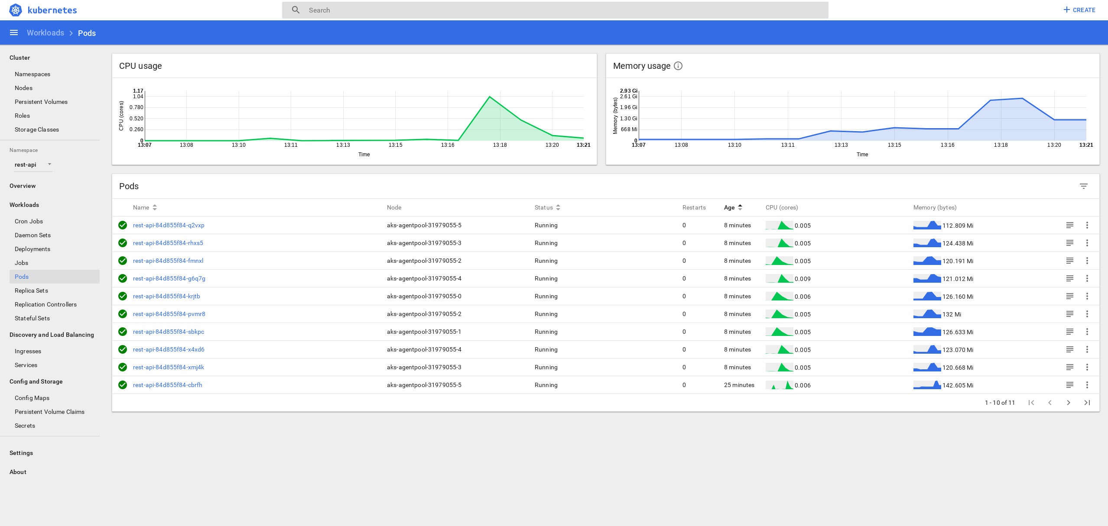Viewport: 1108px width, 526px height.
Task: Click the filter icon for Pods table
Action: (1083, 186)
